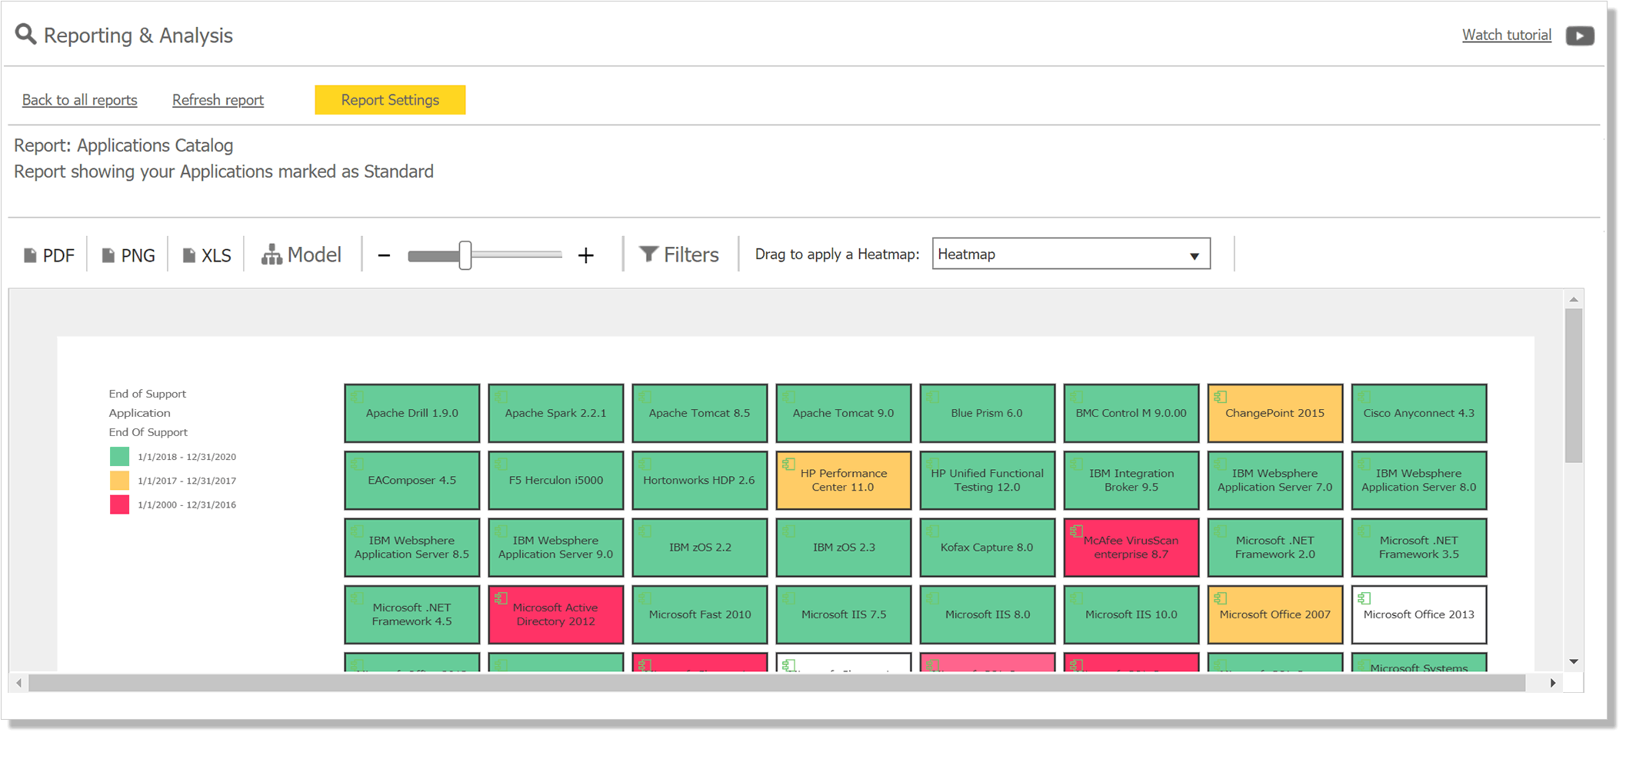Viewport: 1646px width, 769px height.
Task: Click the vertical scrollbar down arrow
Action: point(1574,661)
